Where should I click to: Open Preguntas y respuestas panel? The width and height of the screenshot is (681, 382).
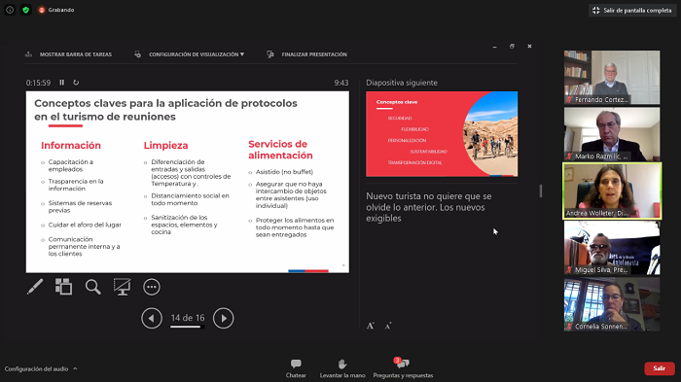[403, 368]
